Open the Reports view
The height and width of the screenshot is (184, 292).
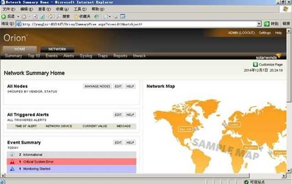pyautogui.click(x=120, y=55)
